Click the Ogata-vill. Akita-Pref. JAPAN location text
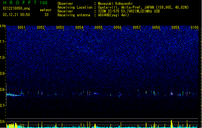The image size is (202, 128). tap(143, 7)
